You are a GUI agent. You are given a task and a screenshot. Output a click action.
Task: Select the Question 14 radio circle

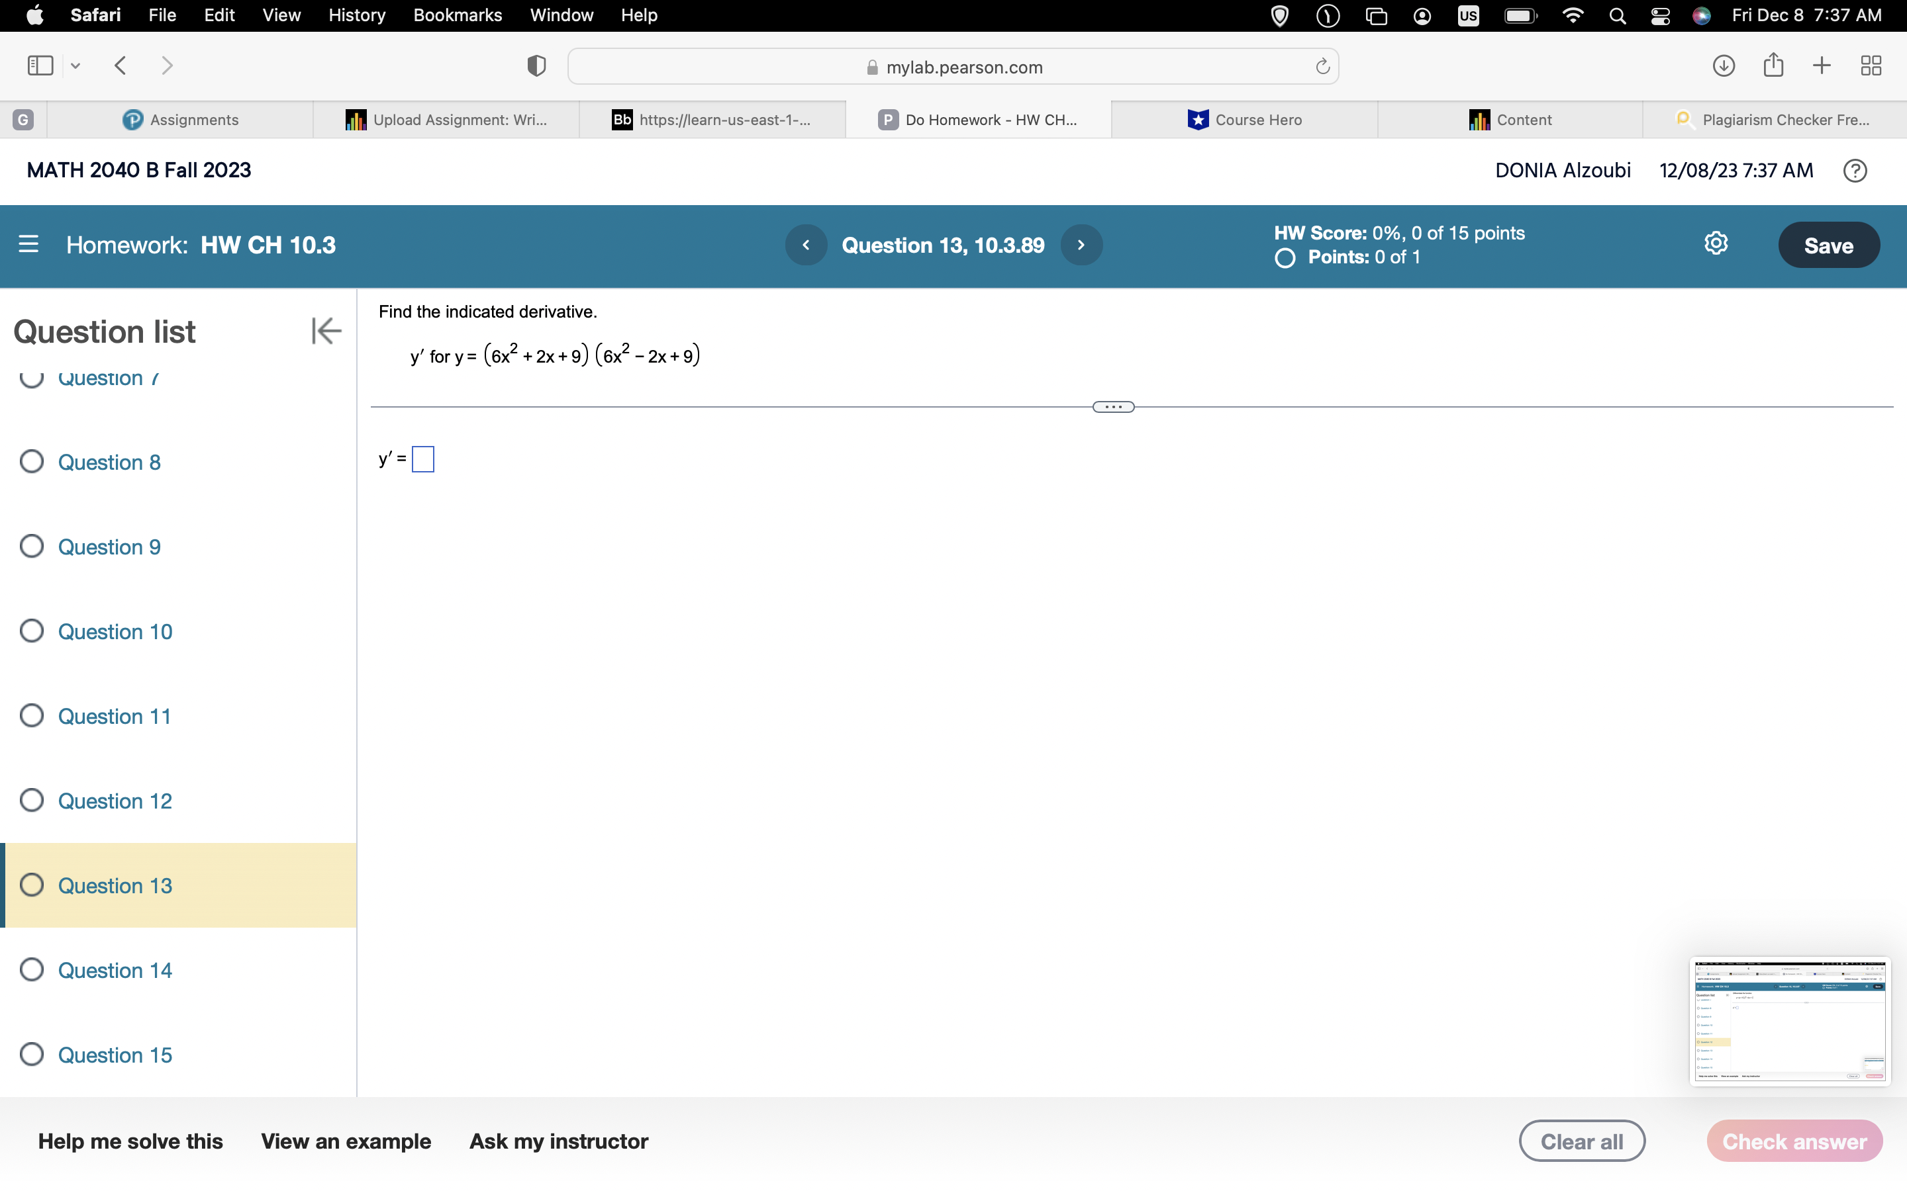pyautogui.click(x=32, y=969)
